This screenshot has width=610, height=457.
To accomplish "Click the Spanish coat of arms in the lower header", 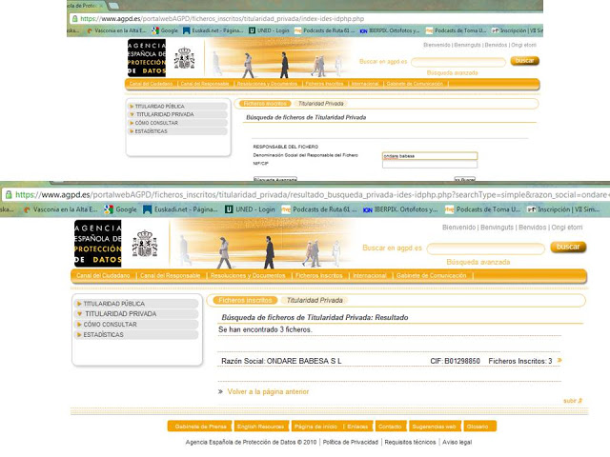I will point(145,243).
